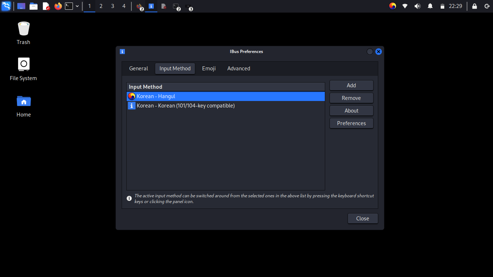Click the battery status tray icon

point(442,6)
